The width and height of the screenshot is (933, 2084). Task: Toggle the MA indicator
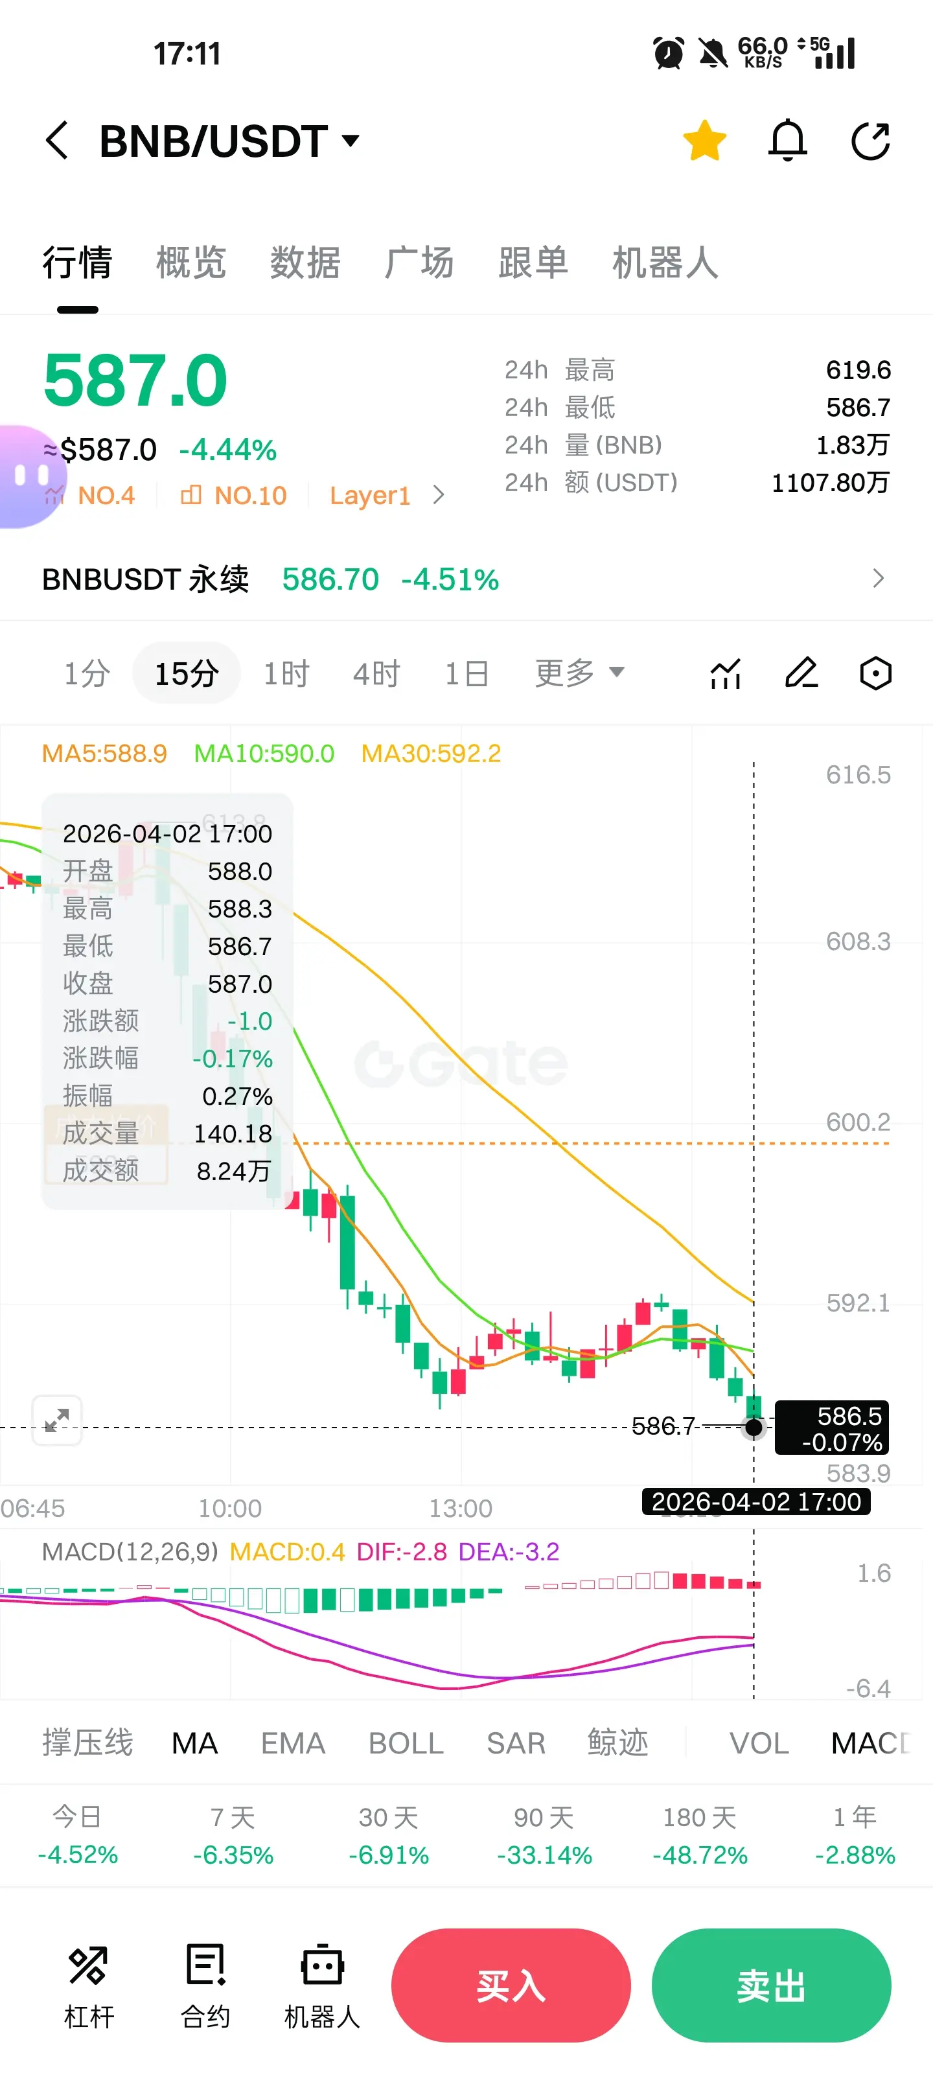click(194, 1742)
